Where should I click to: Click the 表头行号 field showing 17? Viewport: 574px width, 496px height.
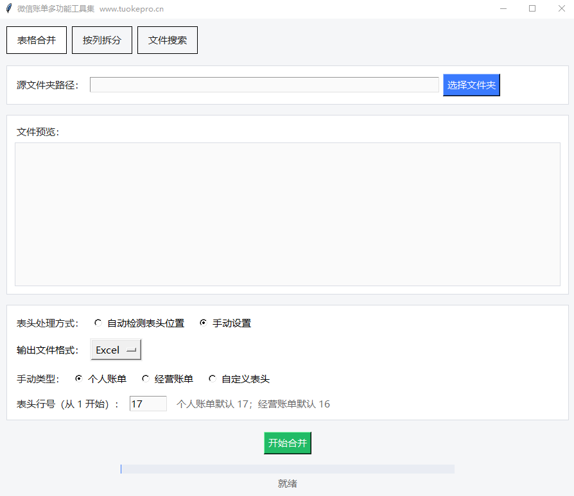point(148,404)
